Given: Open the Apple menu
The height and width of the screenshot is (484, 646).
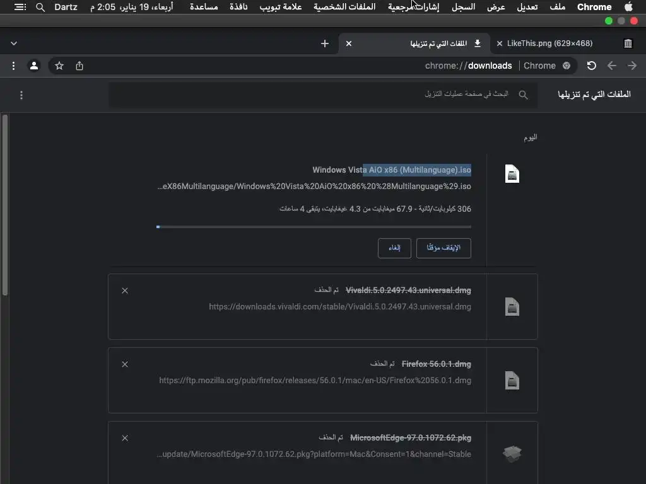Looking at the screenshot, I should coord(628,6).
